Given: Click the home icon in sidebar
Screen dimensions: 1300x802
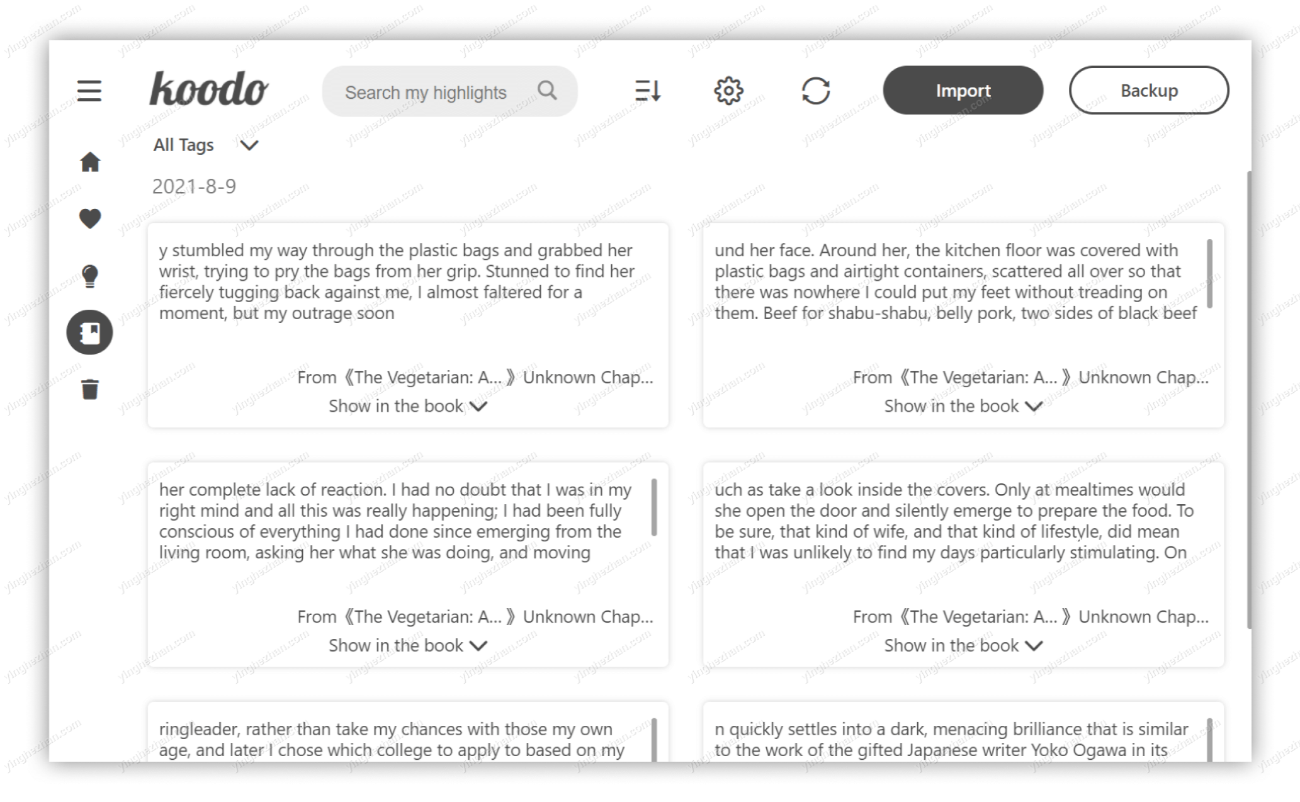Looking at the screenshot, I should (90, 162).
